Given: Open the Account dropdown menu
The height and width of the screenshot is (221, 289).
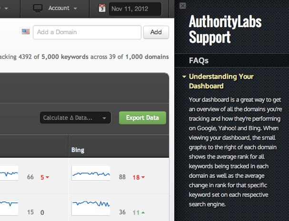Looking at the screenshot, I should 62,8.
